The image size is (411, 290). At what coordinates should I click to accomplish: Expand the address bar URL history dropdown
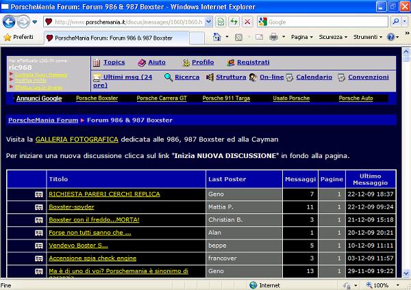tap(208, 22)
